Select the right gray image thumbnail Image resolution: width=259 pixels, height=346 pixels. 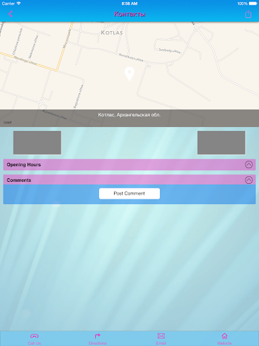221,143
